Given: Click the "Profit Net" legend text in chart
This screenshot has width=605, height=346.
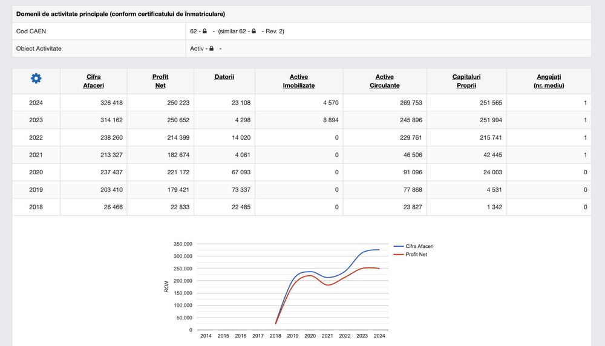Looking at the screenshot, I should [416, 255].
